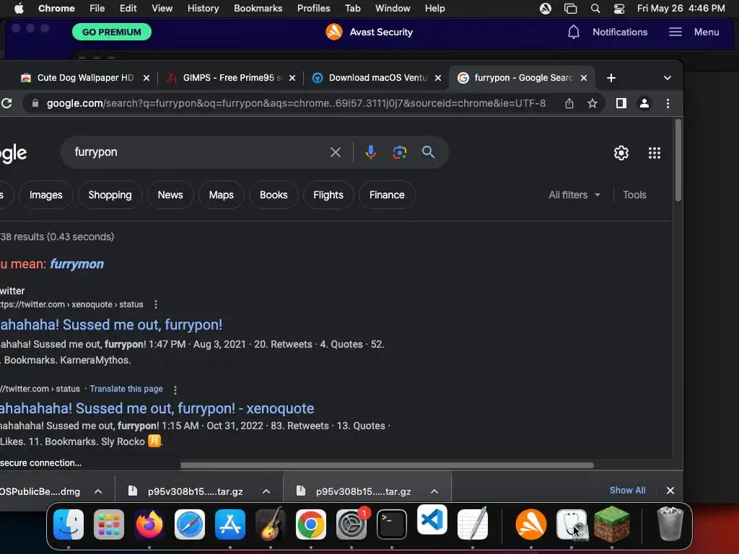
Task: Click GO PREMIUM in Avast window
Action: [112, 32]
